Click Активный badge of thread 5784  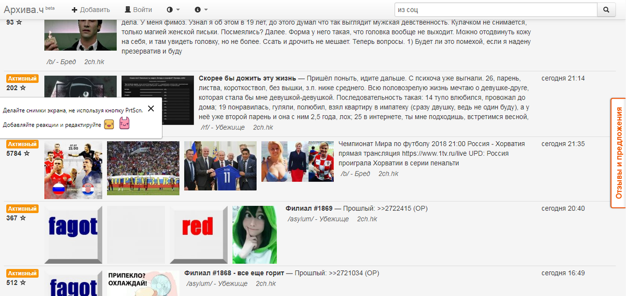click(22, 144)
